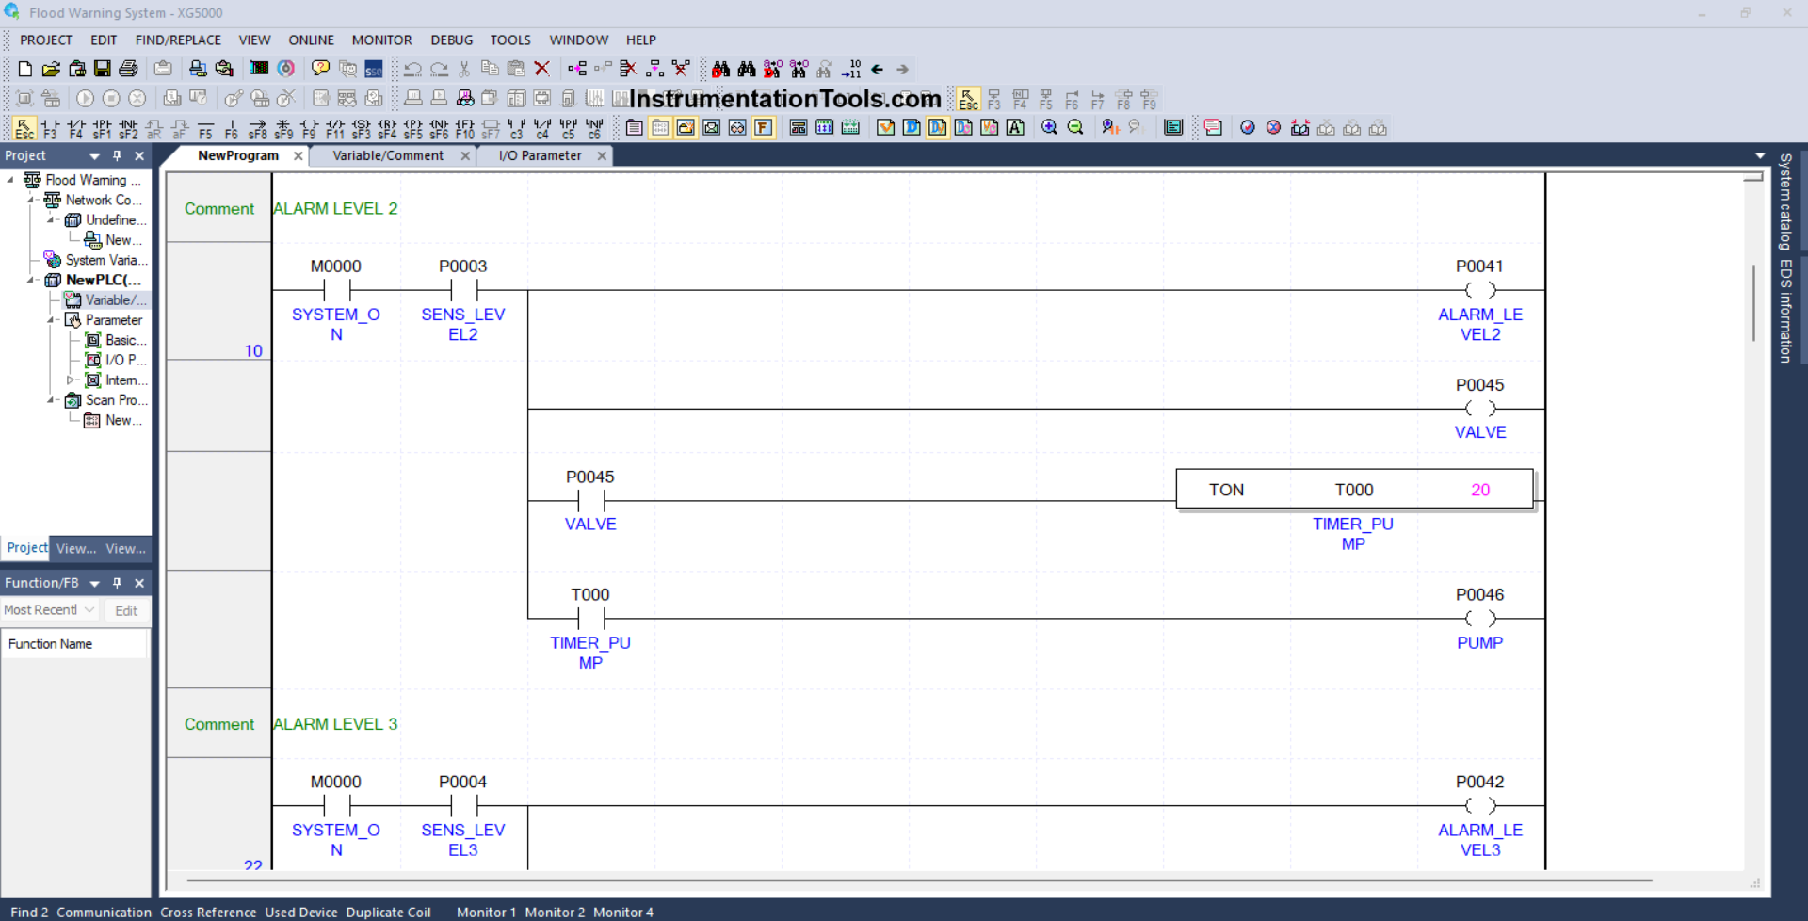The image size is (1808, 921).
Task: Insert a normally closed contact (F4)
Action: [76, 128]
